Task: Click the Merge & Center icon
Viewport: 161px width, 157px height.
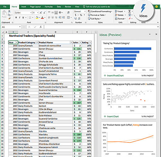Action: (68, 17)
